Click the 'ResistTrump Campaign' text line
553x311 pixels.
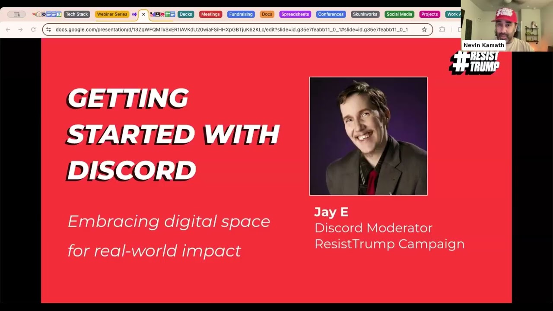(389, 244)
